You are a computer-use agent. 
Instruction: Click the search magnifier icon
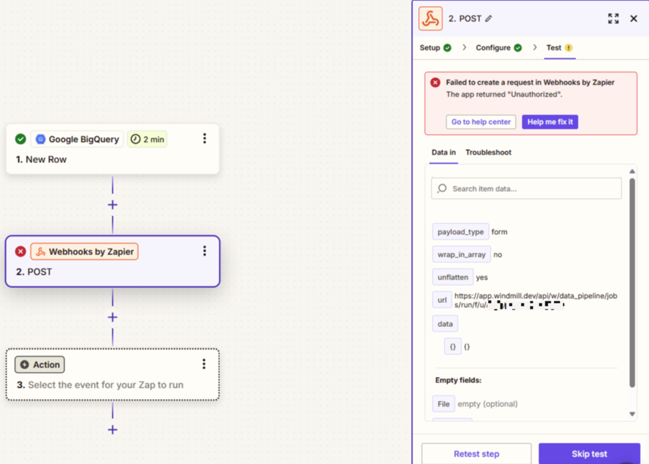[x=442, y=189]
